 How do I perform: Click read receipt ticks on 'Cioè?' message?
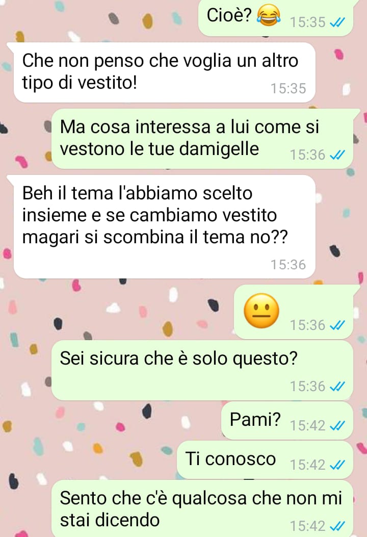[337, 22]
